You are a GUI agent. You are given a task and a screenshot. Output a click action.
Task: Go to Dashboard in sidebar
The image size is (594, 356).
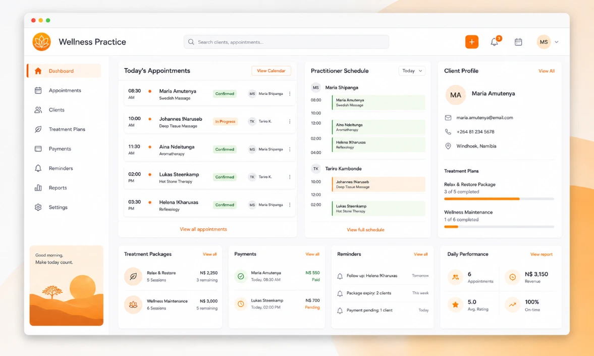pyautogui.click(x=64, y=71)
